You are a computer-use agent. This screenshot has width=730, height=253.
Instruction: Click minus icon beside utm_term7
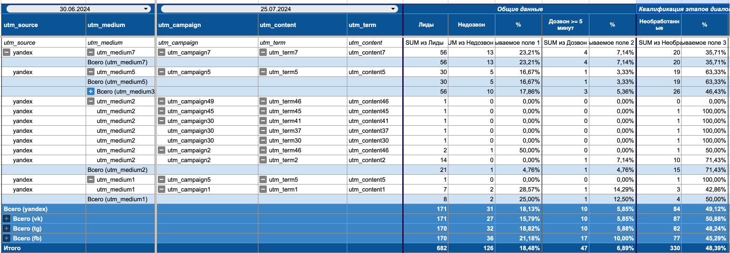pyautogui.click(x=263, y=53)
